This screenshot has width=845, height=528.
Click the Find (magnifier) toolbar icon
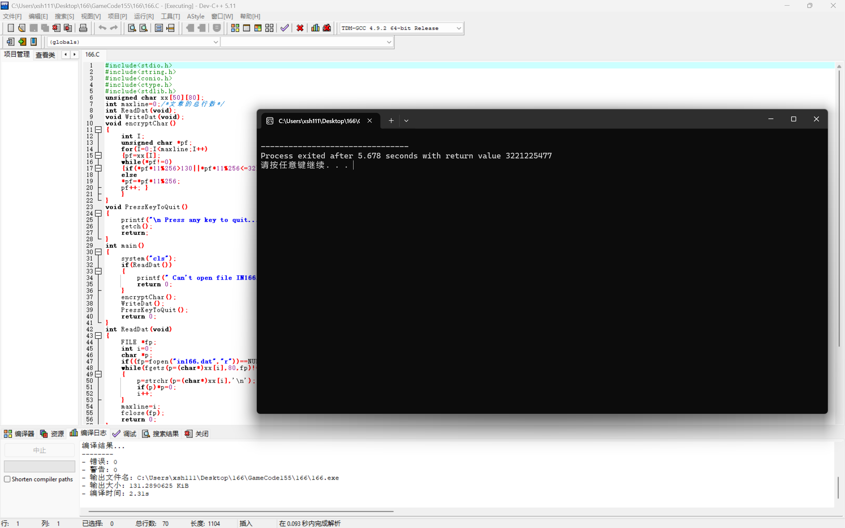[x=132, y=28]
